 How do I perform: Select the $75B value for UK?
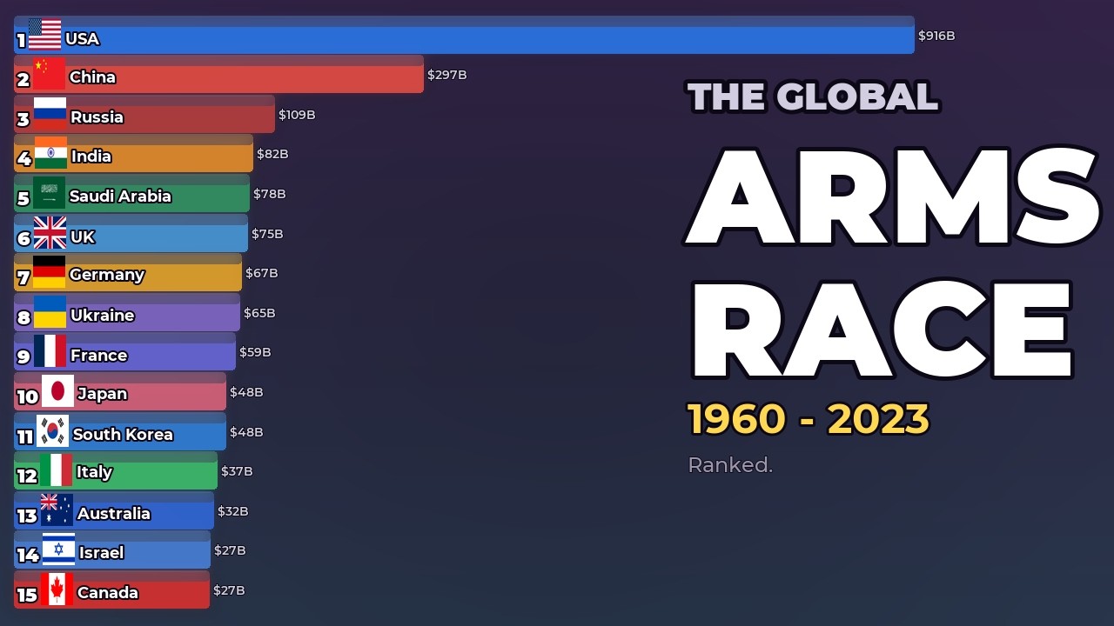pyautogui.click(x=267, y=234)
